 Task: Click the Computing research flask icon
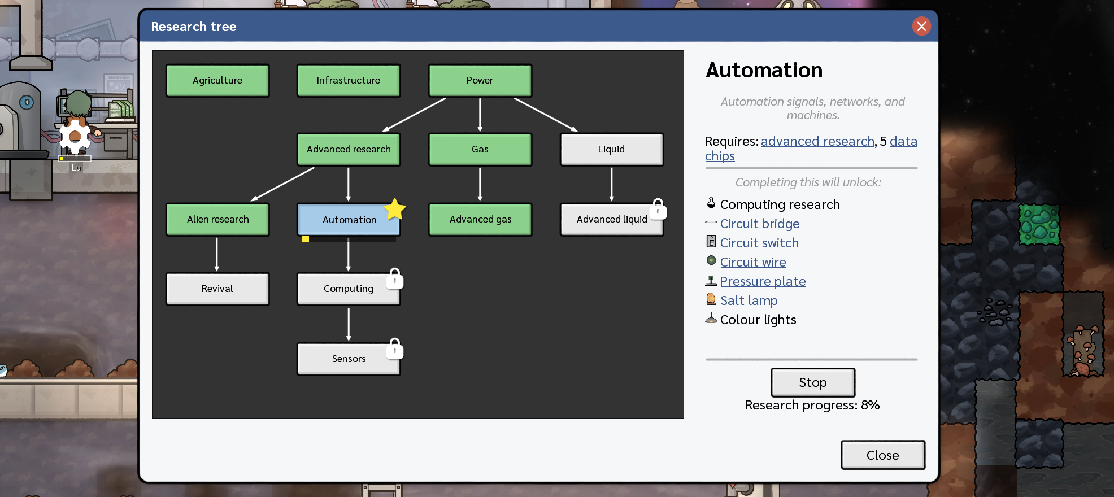[711, 203]
